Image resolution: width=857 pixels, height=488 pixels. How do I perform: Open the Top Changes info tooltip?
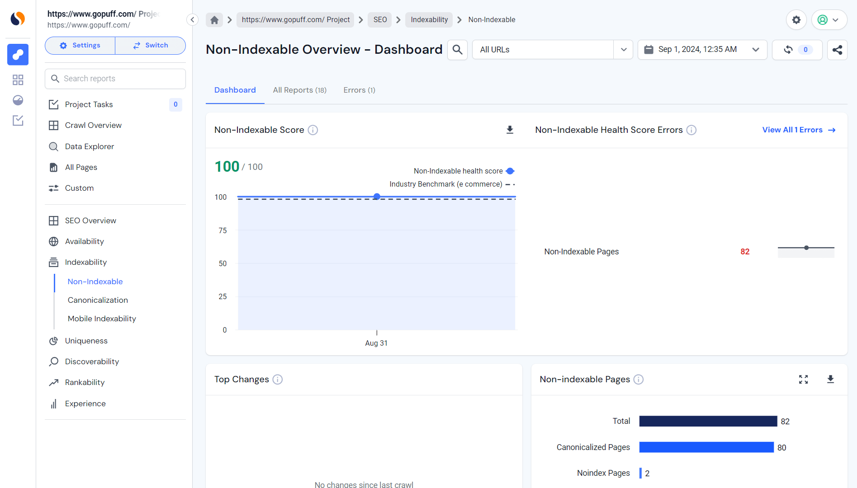(278, 380)
